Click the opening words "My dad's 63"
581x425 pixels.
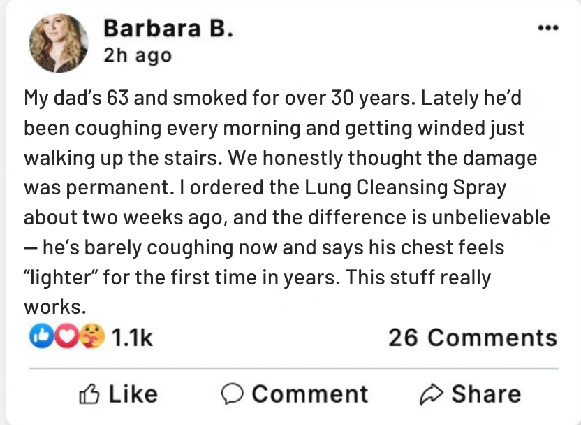click(x=77, y=97)
